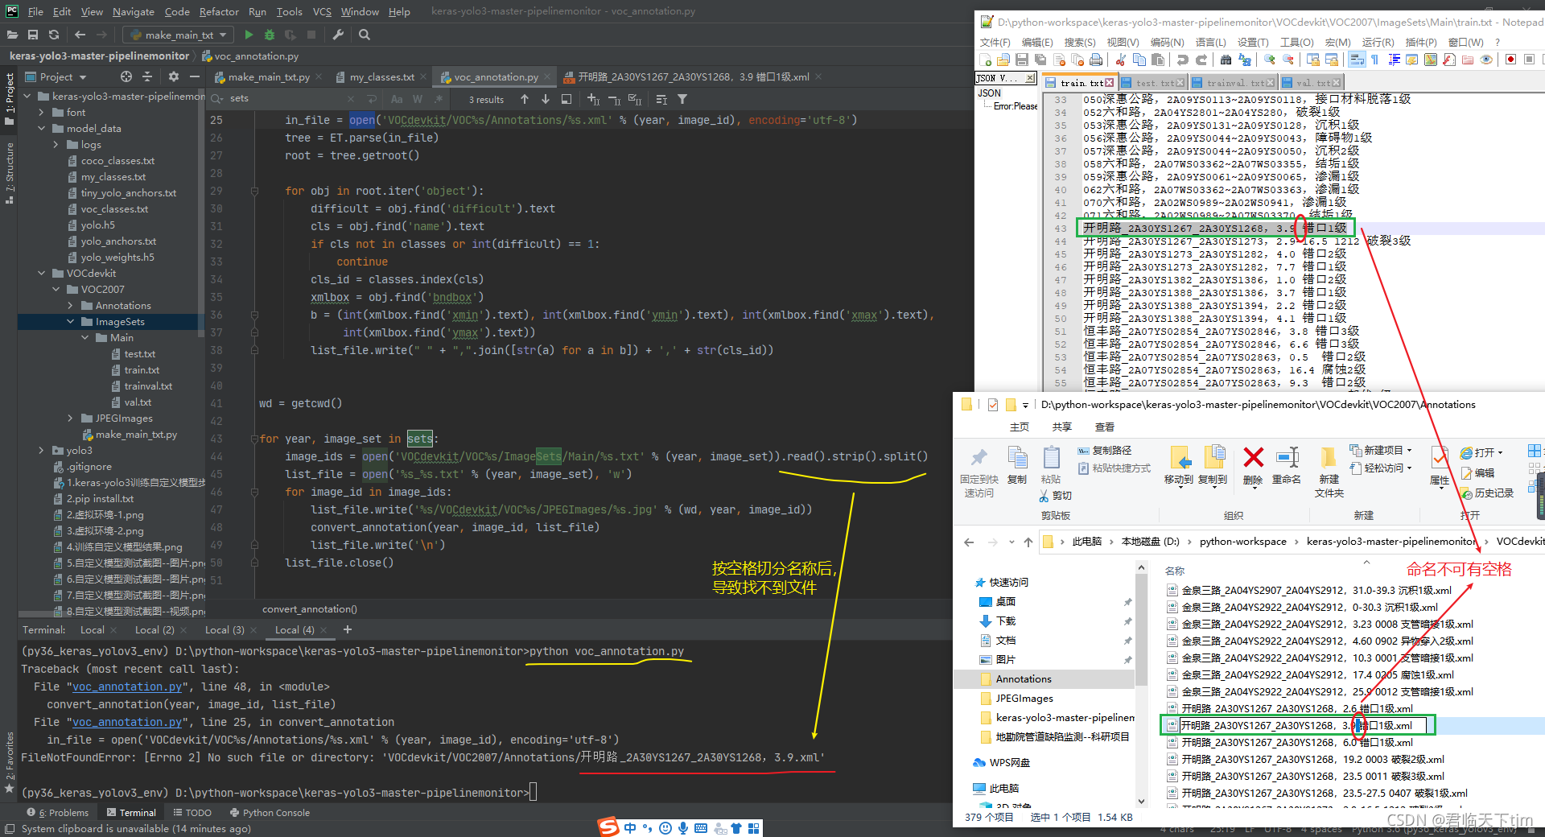Click Notepad++ Cut scissors icon
Viewport: 1545px width, 837px height.
pos(1120,60)
